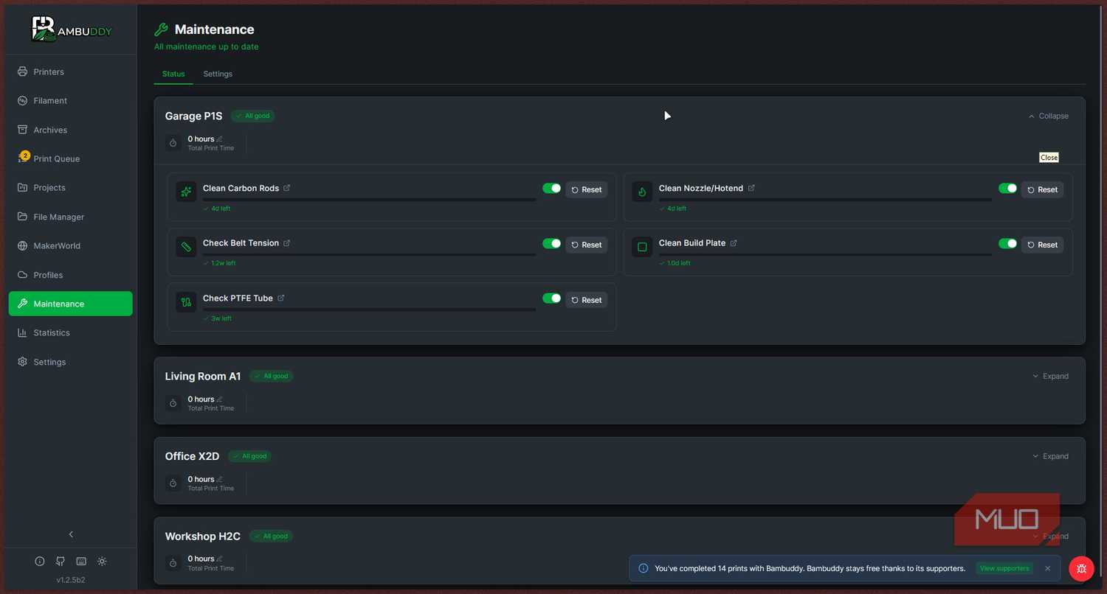Click the View supporters button
The image size is (1107, 594).
click(1004, 569)
